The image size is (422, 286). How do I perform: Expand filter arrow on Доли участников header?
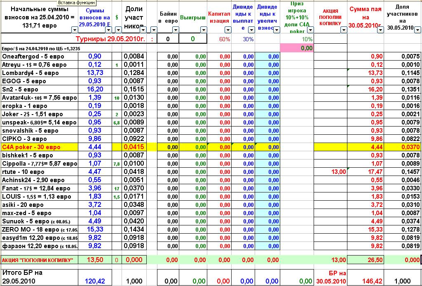tap(143, 30)
